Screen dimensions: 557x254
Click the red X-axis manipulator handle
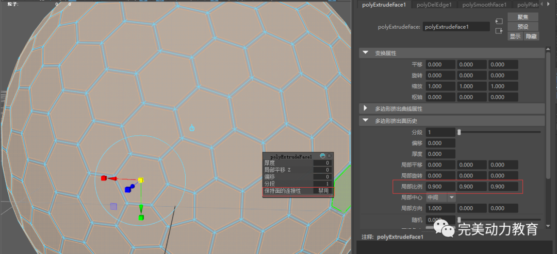coord(104,178)
